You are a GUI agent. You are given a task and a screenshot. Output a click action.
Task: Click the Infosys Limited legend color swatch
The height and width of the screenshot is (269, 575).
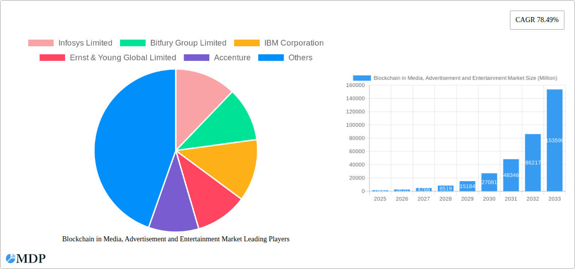point(41,43)
